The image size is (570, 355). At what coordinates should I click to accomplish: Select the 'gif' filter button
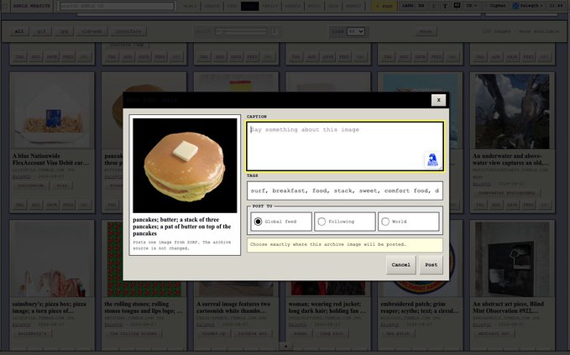(41, 32)
